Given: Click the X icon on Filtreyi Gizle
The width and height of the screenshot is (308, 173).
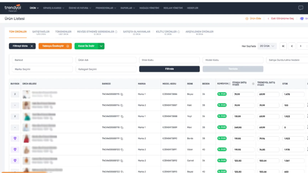Looking at the screenshot, I should tap(32, 46).
